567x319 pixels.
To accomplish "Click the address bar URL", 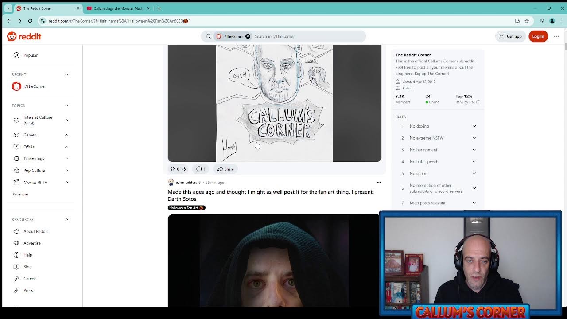I will (x=119, y=21).
